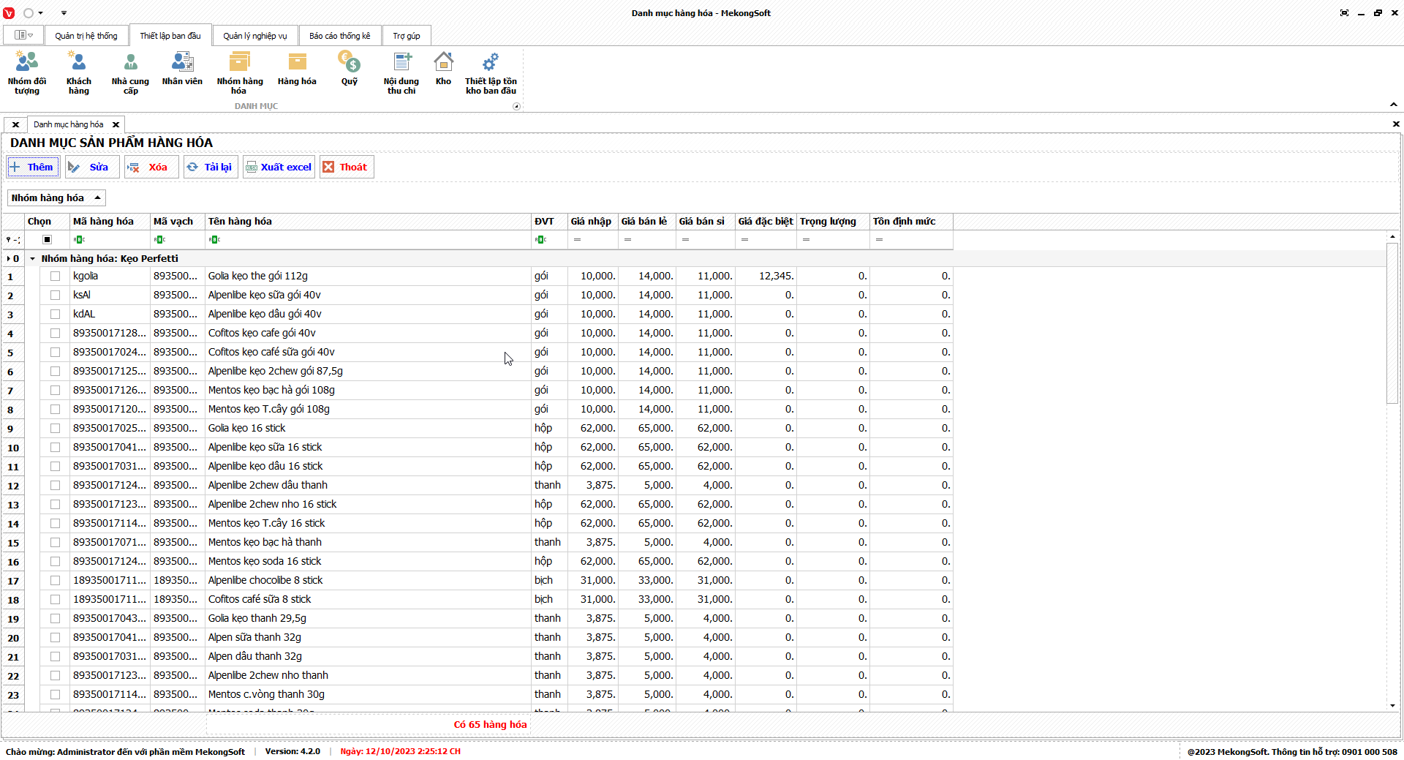Tick the checkbox for Golia kẹo the gói 112g
1404x760 pixels.
tap(55, 276)
